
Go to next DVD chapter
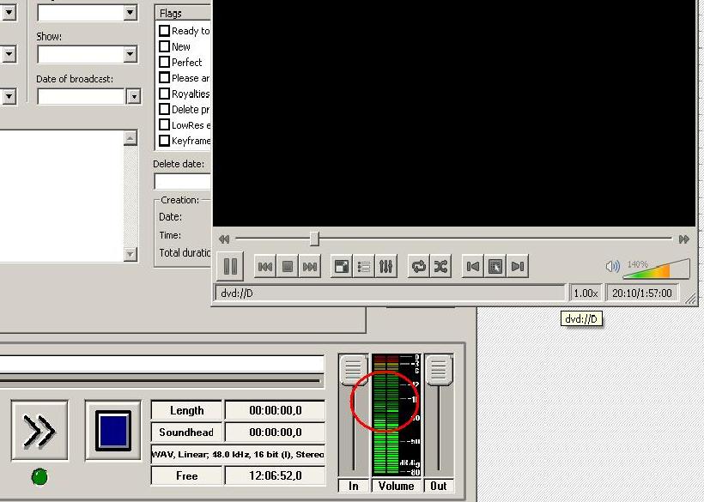click(517, 267)
